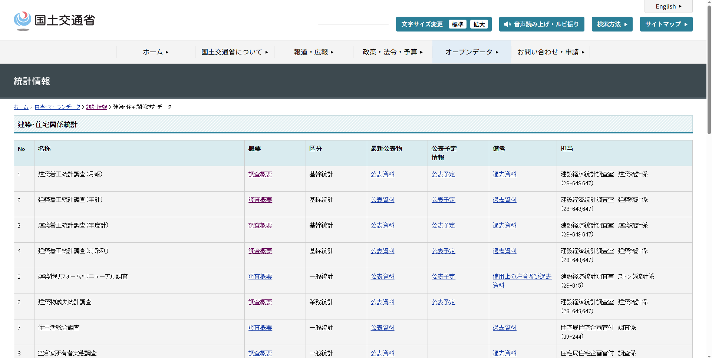Set text size to 標準

pyautogui.click(x=457, y=24)
